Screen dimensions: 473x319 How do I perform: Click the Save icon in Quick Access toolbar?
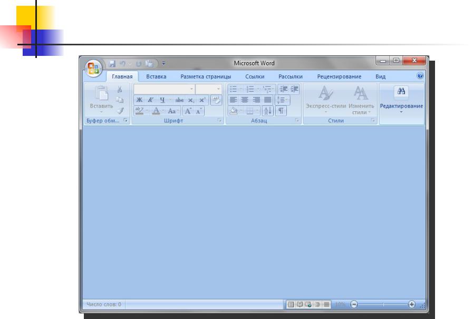112,64
